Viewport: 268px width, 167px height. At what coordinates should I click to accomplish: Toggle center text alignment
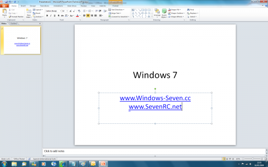pos(88,16)
